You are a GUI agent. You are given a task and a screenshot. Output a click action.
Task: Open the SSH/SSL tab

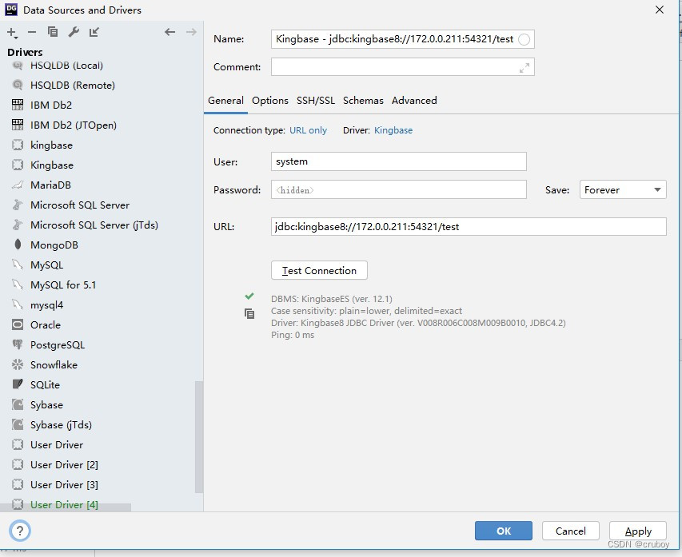coord(316,101)
